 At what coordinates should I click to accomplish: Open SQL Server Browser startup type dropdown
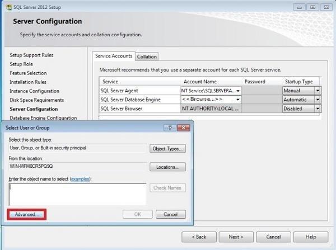tap(318, 109)
